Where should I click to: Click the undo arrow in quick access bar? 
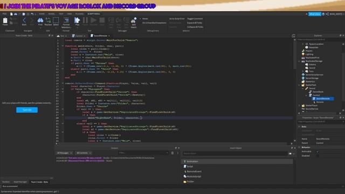32,14
